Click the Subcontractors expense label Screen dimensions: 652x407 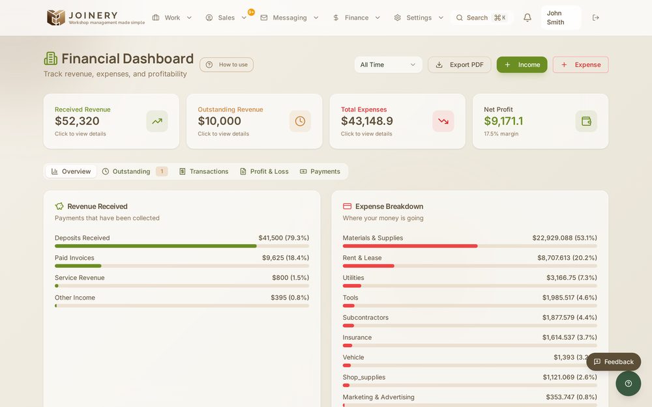pyautogui.click(x=366, y=318)
